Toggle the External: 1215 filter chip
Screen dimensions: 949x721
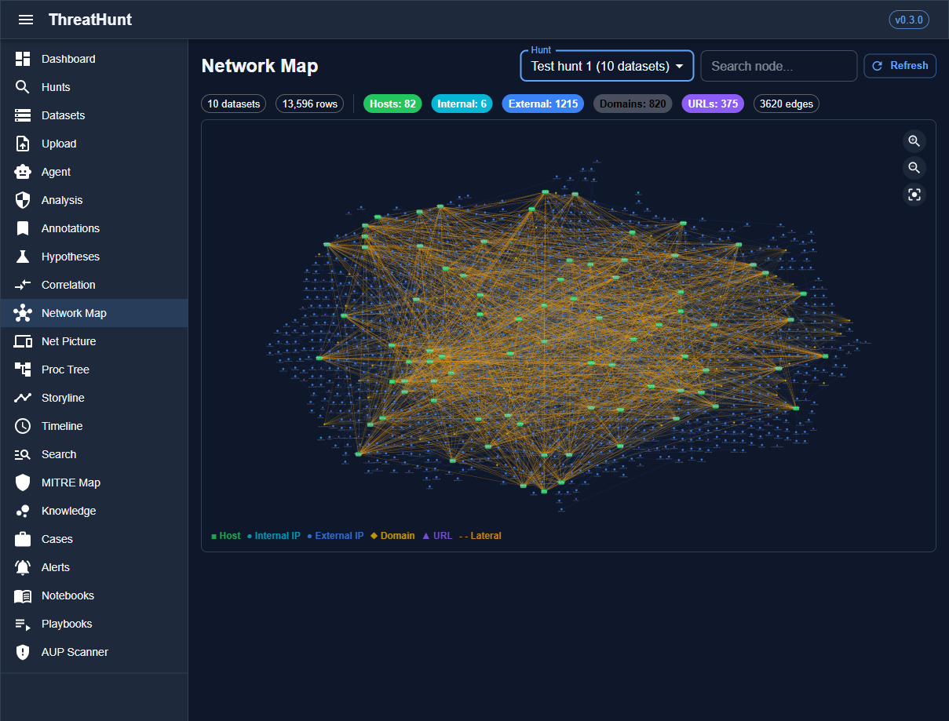coord(542,104)
